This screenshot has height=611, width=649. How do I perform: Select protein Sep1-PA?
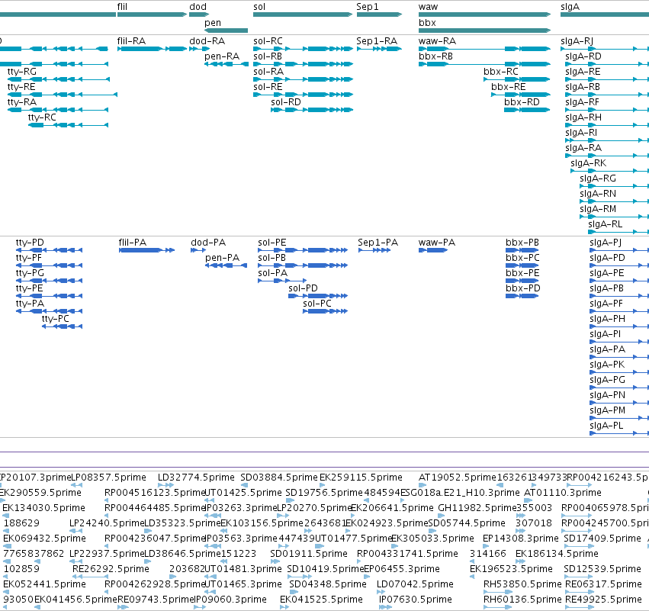tap(374, 250)
